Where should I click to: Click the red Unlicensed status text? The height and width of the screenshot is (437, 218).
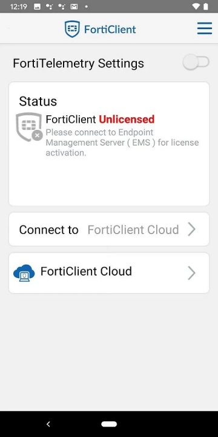pos(127,120)
